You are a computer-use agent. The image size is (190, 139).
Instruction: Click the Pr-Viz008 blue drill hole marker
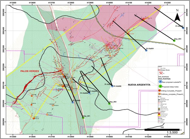point(112,86)
